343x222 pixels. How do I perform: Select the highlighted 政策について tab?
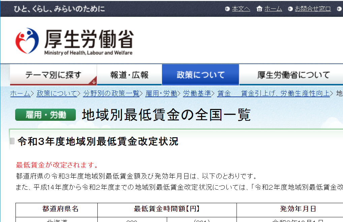[200, 75]
